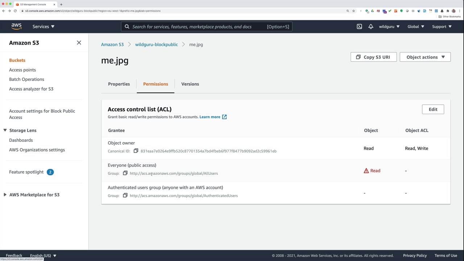Go to Amazon S3 in the breadcrumb
464x261 pixels.
coord(112,45)
